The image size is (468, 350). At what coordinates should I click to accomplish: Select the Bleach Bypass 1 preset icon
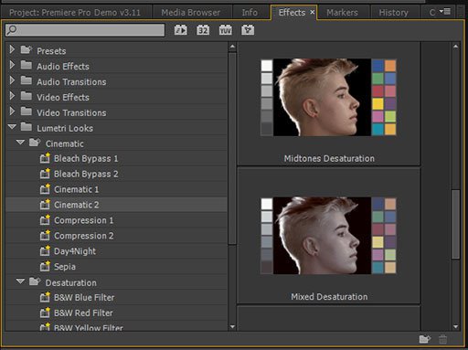click(45, 158)
